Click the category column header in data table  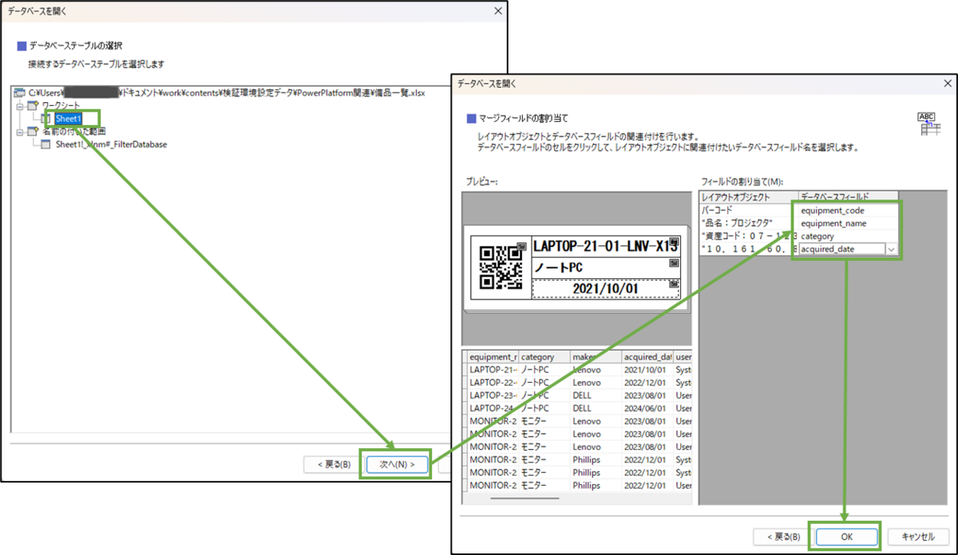click(x=544, y=357)
